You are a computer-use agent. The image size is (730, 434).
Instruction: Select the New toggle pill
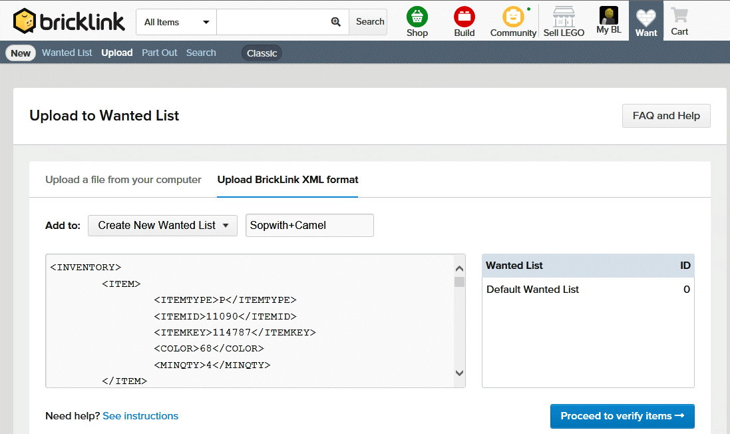[x=21, y=53]
